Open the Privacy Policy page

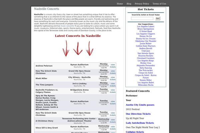tap(142, 4)
